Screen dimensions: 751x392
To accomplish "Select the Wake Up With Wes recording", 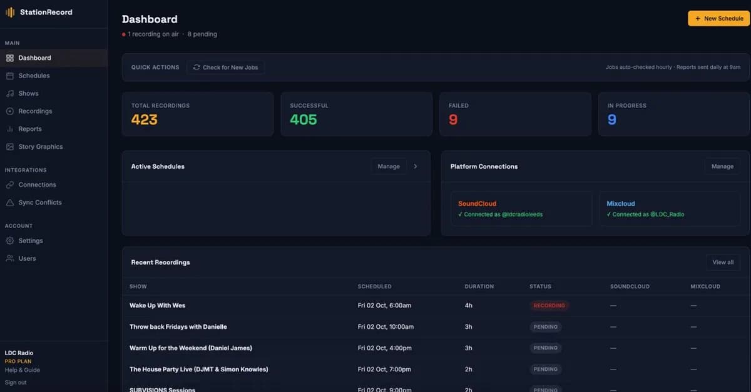I will coord(158,306).
